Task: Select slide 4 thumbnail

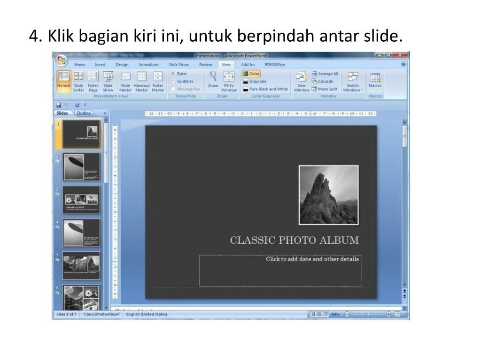Action: 81,233
